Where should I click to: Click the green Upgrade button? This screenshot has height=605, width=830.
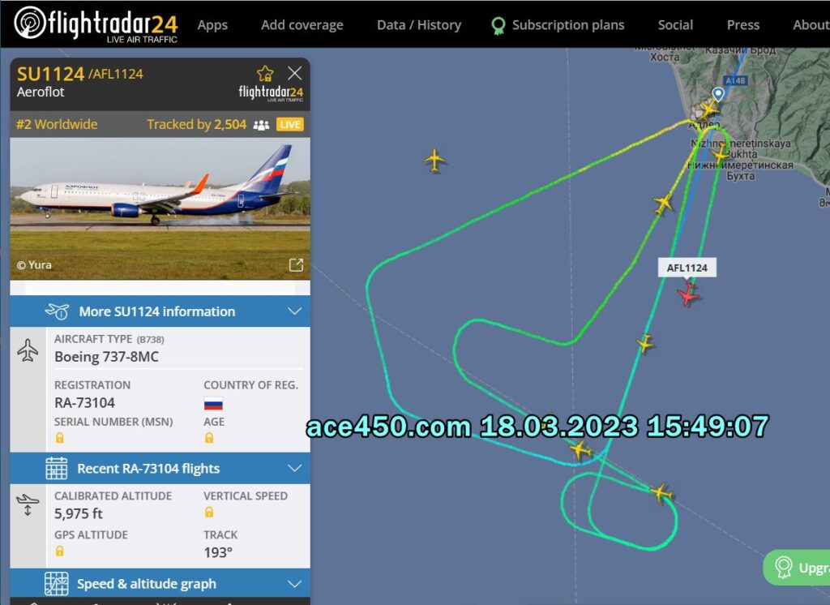[797, 568]
